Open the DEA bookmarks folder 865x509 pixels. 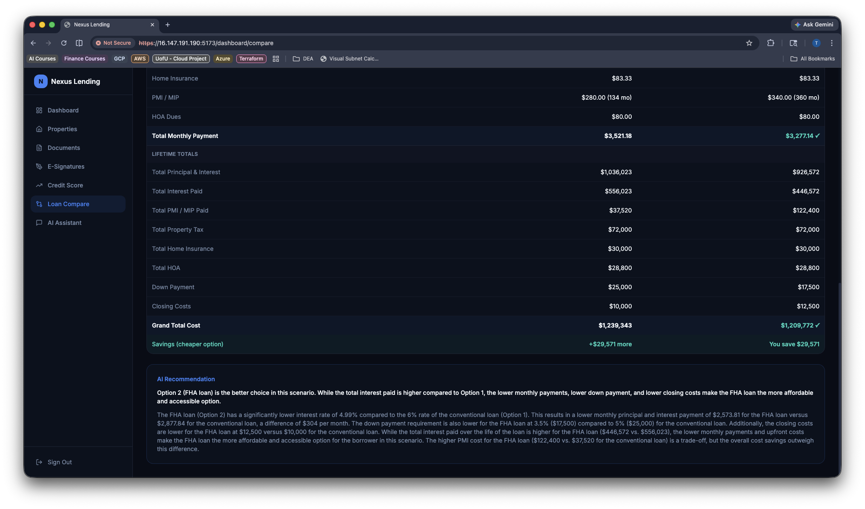[303, 59]
